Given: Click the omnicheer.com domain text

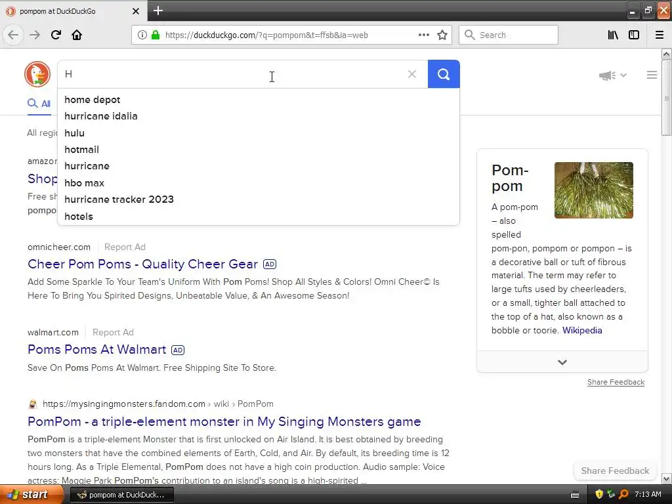Looking at the screenshot, I should click(x=58, y=247).
